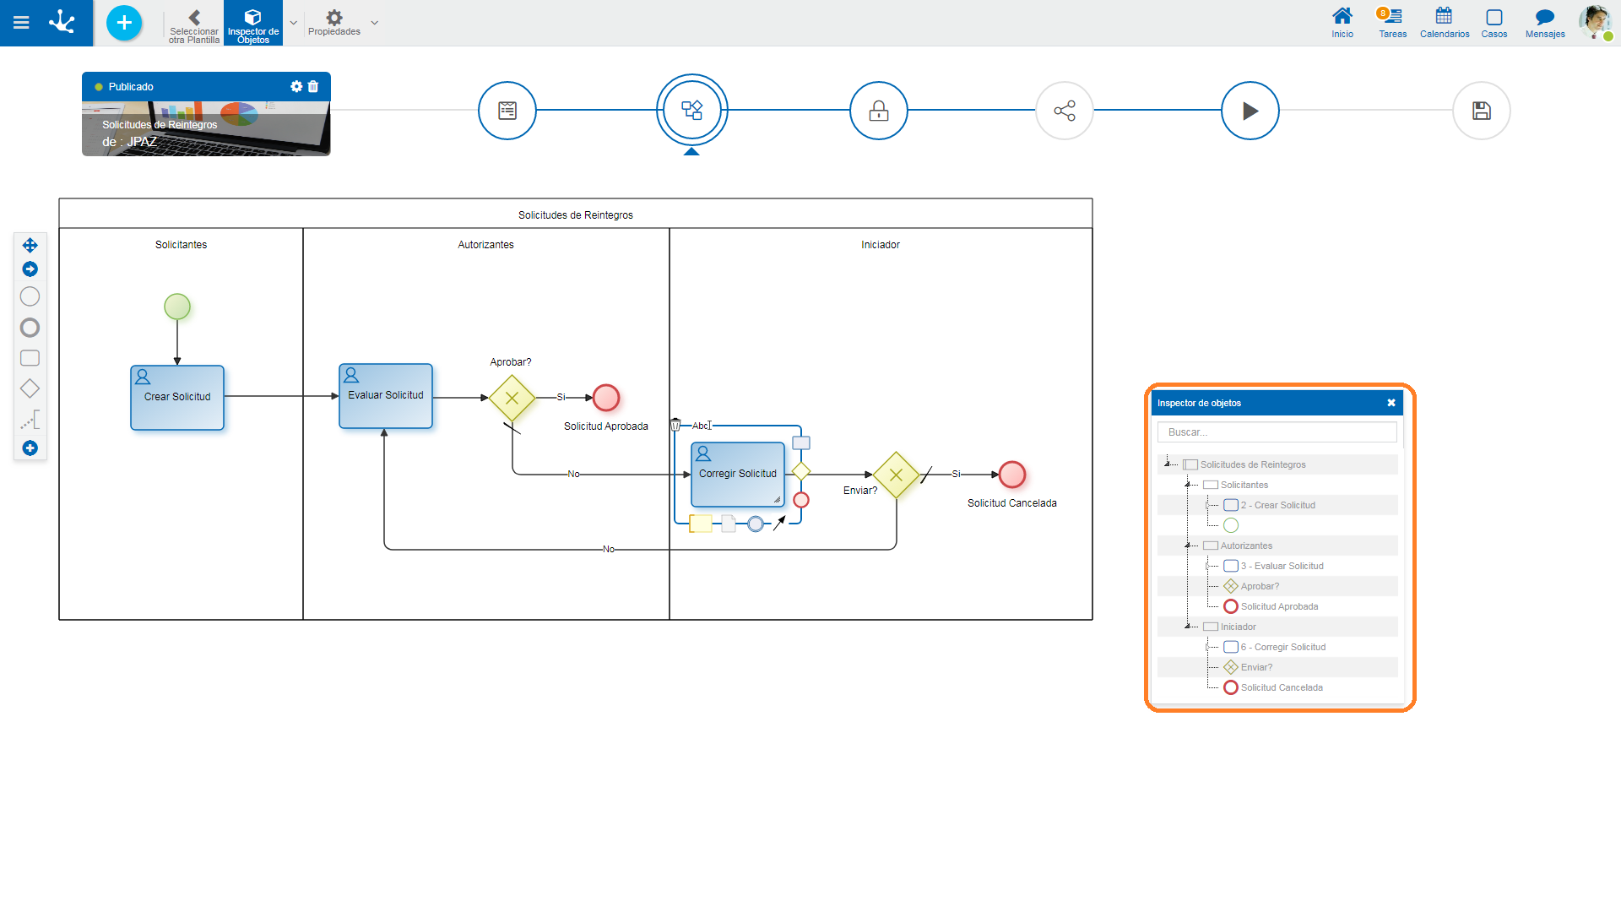The width and height of the screenshot is (1621, 912).
Task: Click the blue plus create button
Action: pyautogui.click(x=124, y=23)
